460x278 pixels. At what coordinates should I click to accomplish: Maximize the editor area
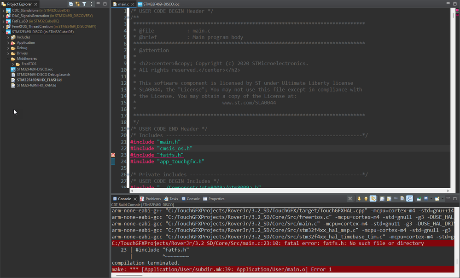pos(455,4)
